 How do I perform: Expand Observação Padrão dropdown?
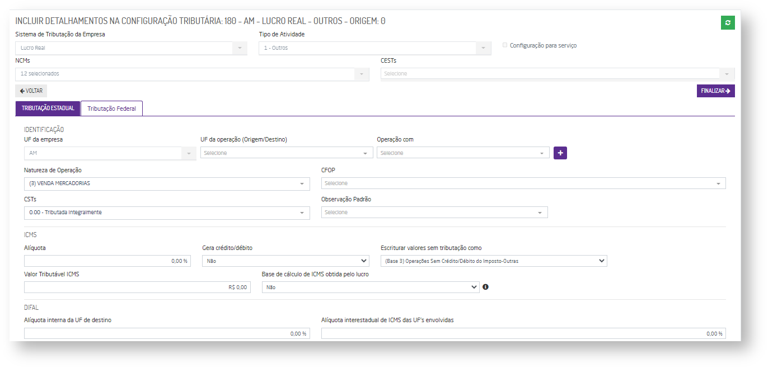tap(434, 213)
